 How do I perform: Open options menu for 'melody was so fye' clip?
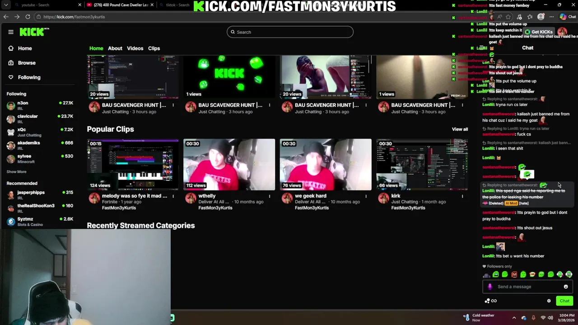pyautogui.click(x=173, y=196)
